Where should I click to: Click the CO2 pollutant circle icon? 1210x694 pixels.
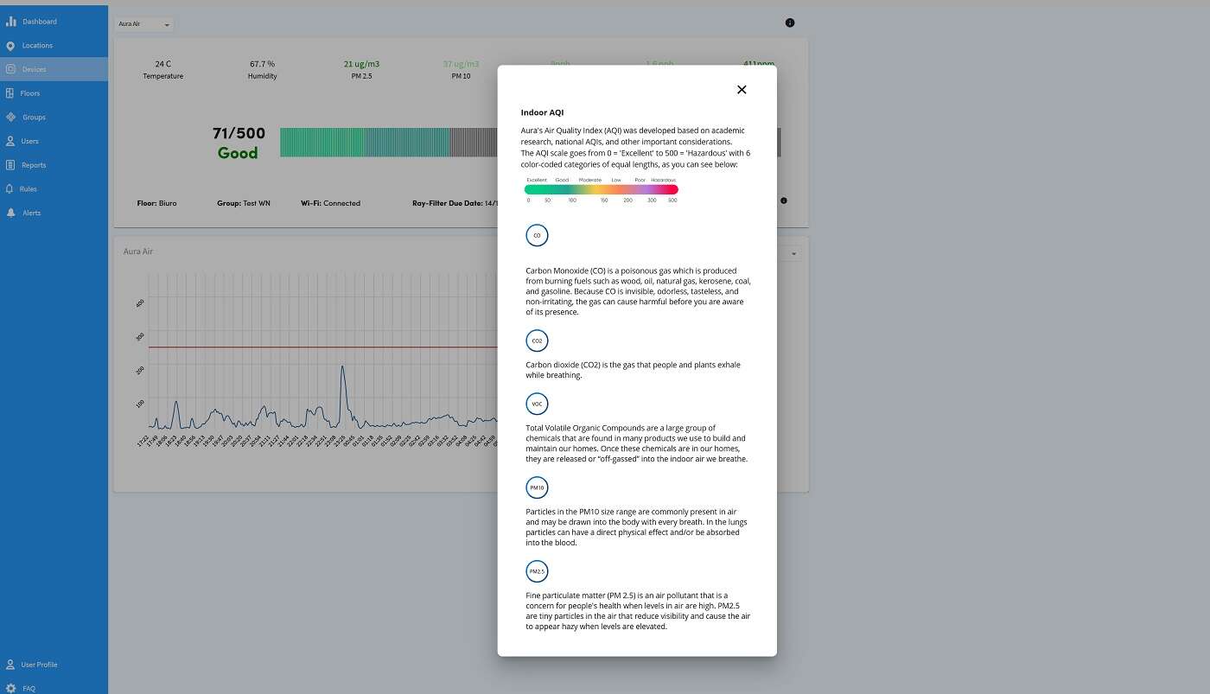click(537, 341)
